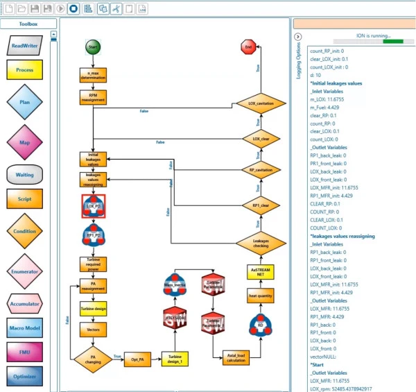The image size is (416, 392).
Task: Open a file with the folder icon
Action: point(21,9)
